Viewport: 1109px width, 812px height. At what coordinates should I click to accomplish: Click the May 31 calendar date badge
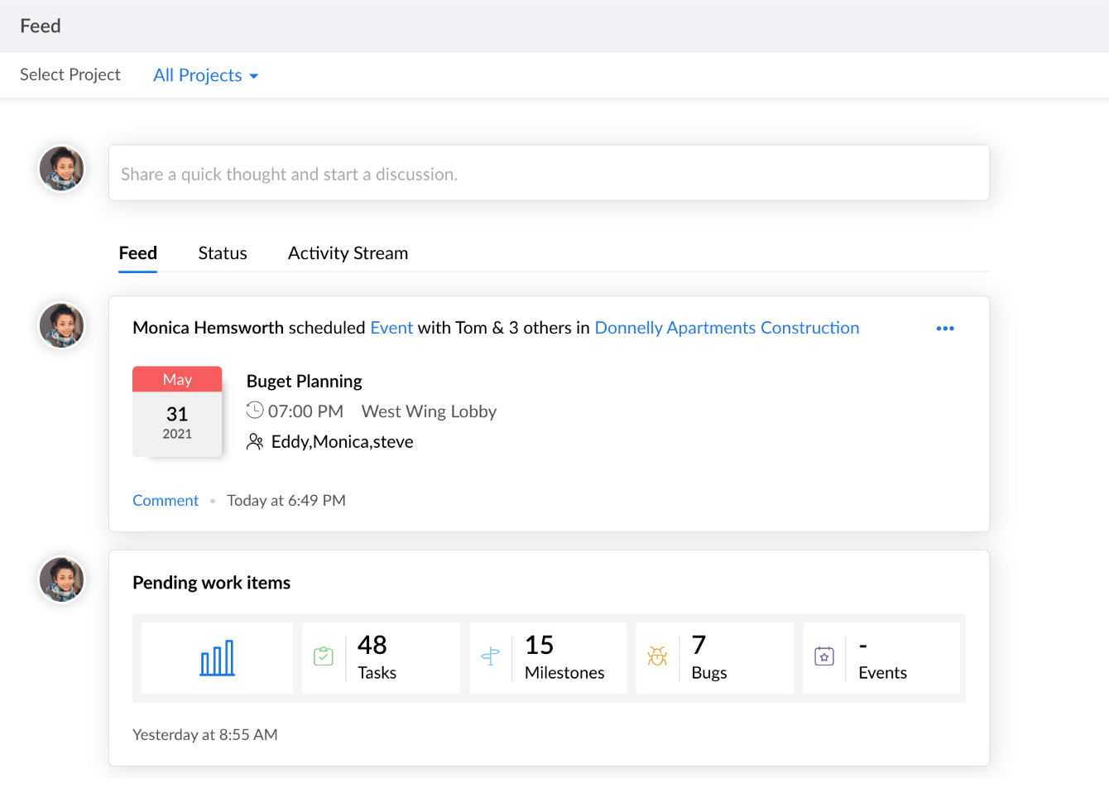pyautogui.click(x=177, y=411)
